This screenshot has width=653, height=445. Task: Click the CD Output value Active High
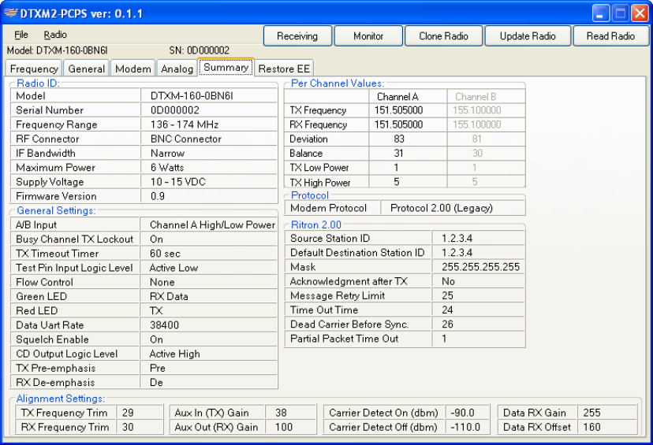[x=175, y=354]
